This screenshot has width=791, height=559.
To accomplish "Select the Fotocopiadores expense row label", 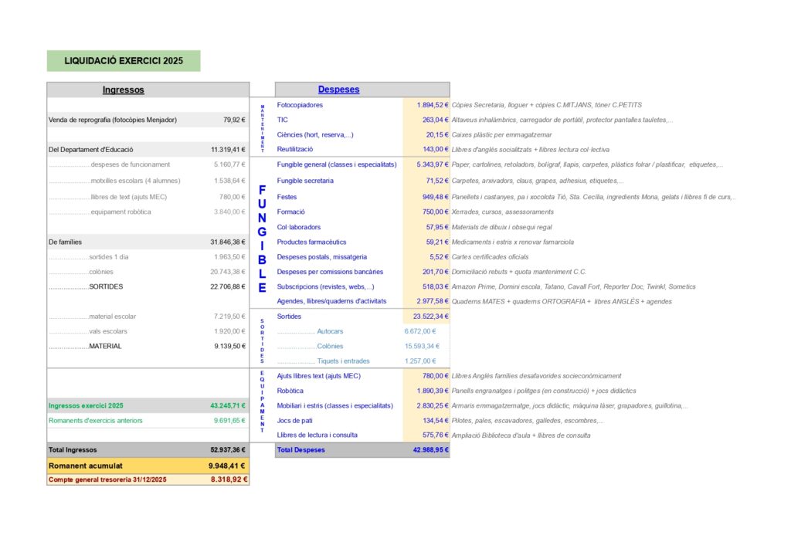I will pyautogui.click(x=300, y=105).
